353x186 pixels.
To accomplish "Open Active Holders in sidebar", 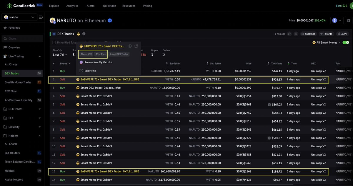I will [14, 180].
